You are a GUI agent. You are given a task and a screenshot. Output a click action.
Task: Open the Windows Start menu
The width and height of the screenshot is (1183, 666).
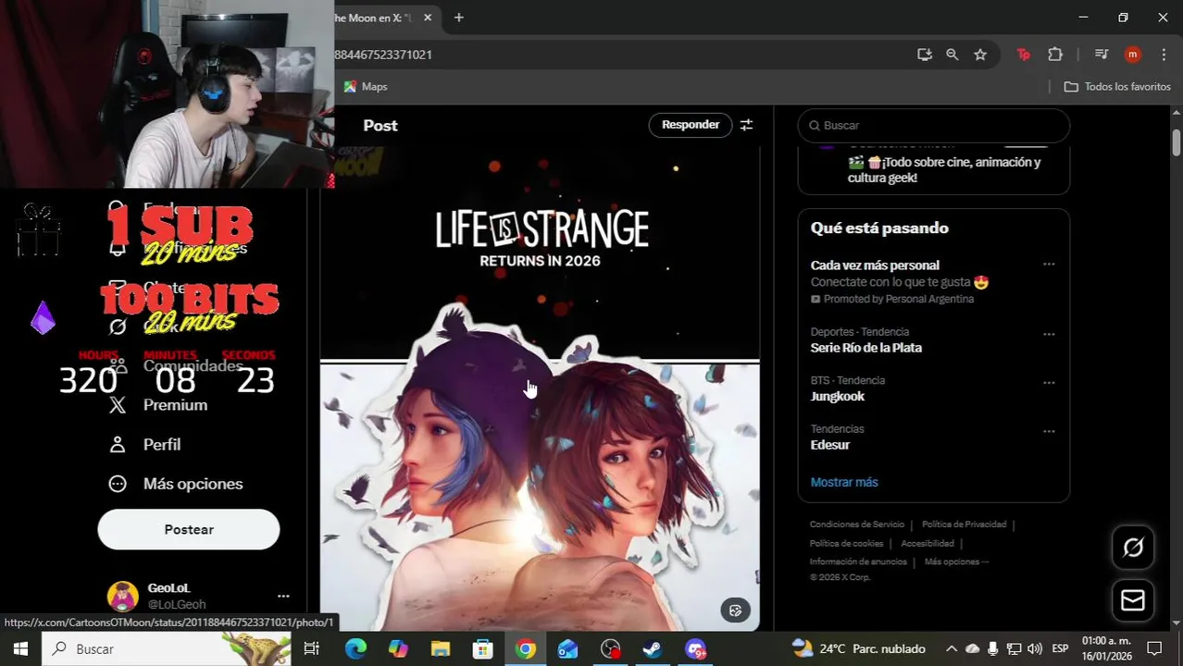(20, 648)
